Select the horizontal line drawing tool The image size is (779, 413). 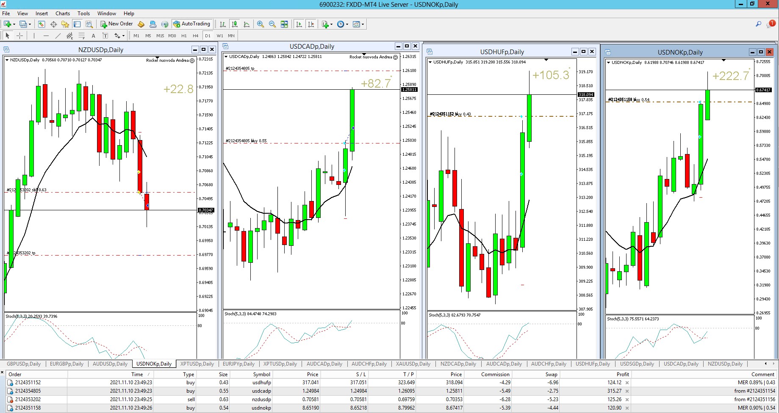[46, 36]
